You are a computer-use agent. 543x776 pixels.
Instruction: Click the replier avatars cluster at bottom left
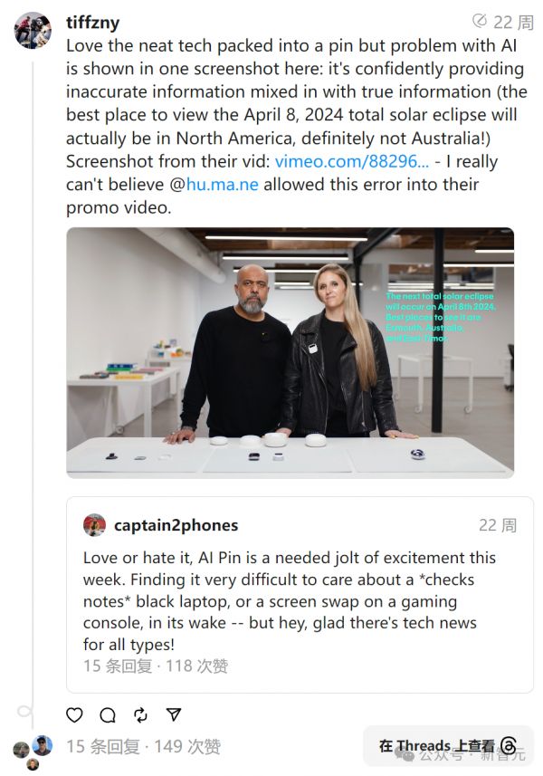[33, 750]
